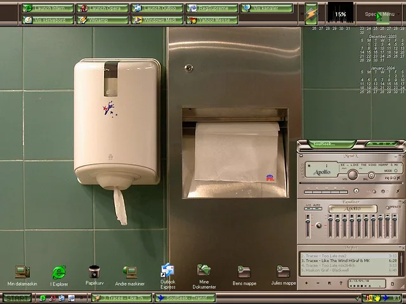This screenshot has height=304, width=406.
Task: Open the Papirkurv recycle bin
Action: coord(95,273)
